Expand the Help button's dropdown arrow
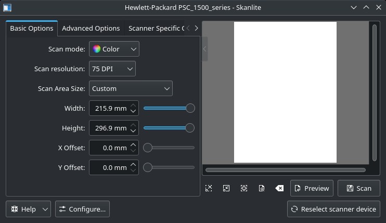Viewport: 386px width, 223px height. [45, 209]
